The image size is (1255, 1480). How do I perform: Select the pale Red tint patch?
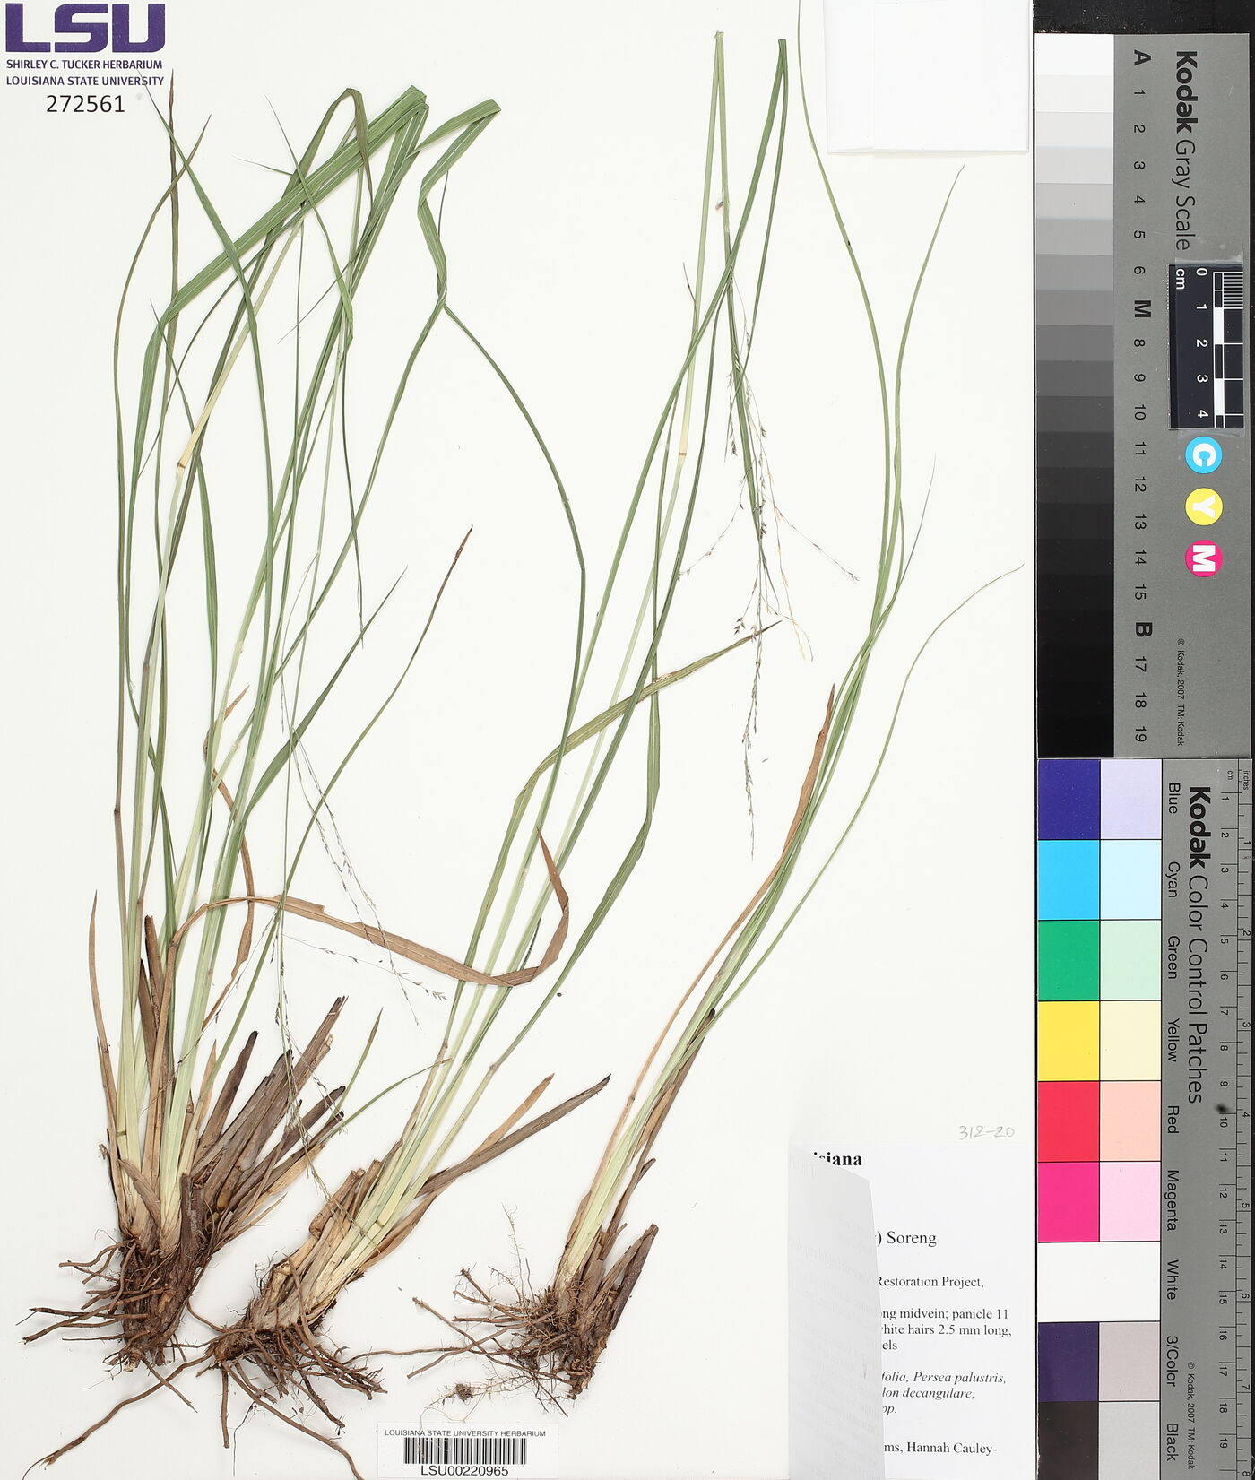tap(1130, 1121)
